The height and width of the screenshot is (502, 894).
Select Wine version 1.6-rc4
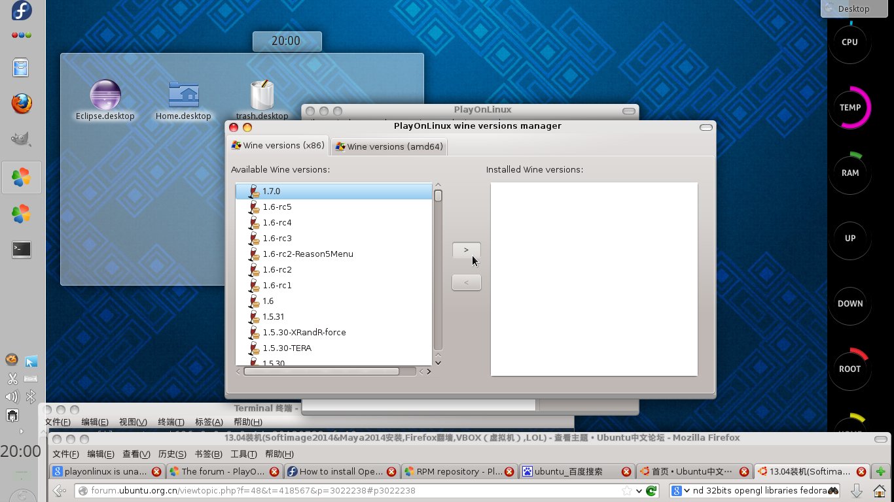[x=334, y=223]
